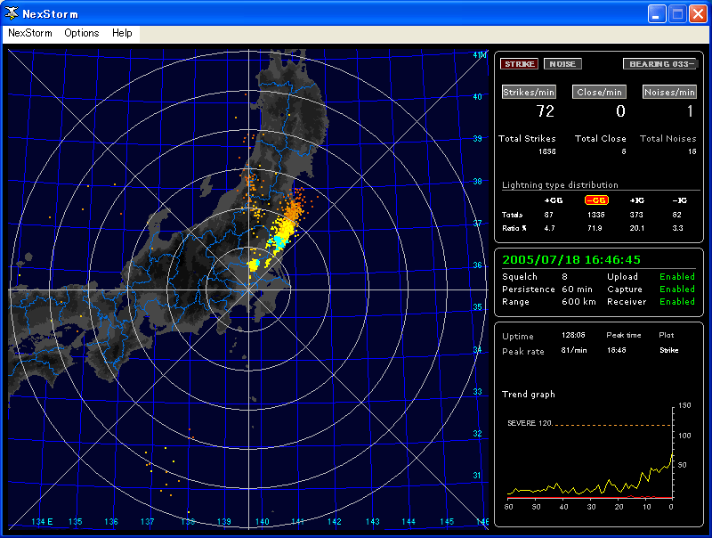Click the Peak time 16:46 value
The height and width of the screenshot is (538, 712).
(x=616, y=350)
